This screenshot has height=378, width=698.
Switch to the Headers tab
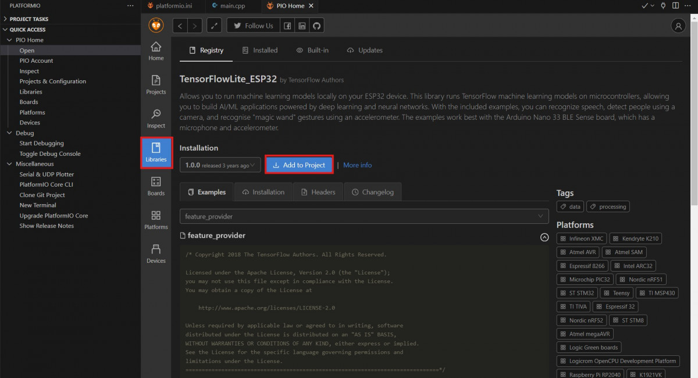[318, 192]
